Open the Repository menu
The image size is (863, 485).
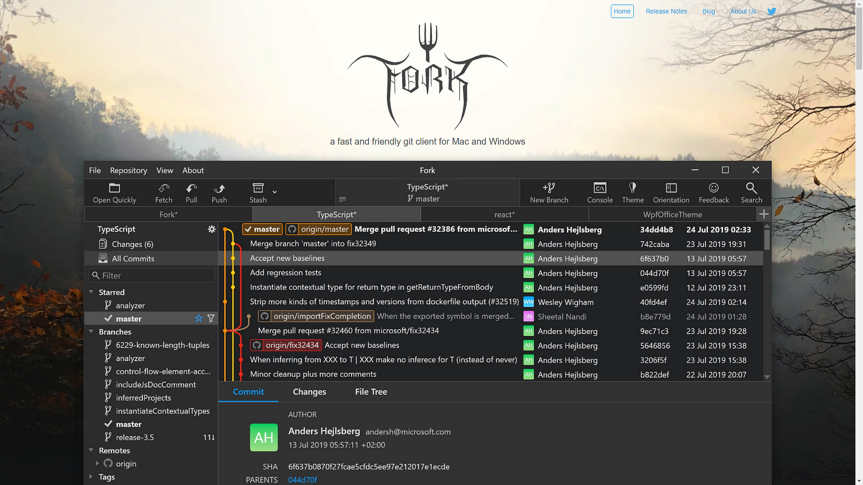[128, 170]
